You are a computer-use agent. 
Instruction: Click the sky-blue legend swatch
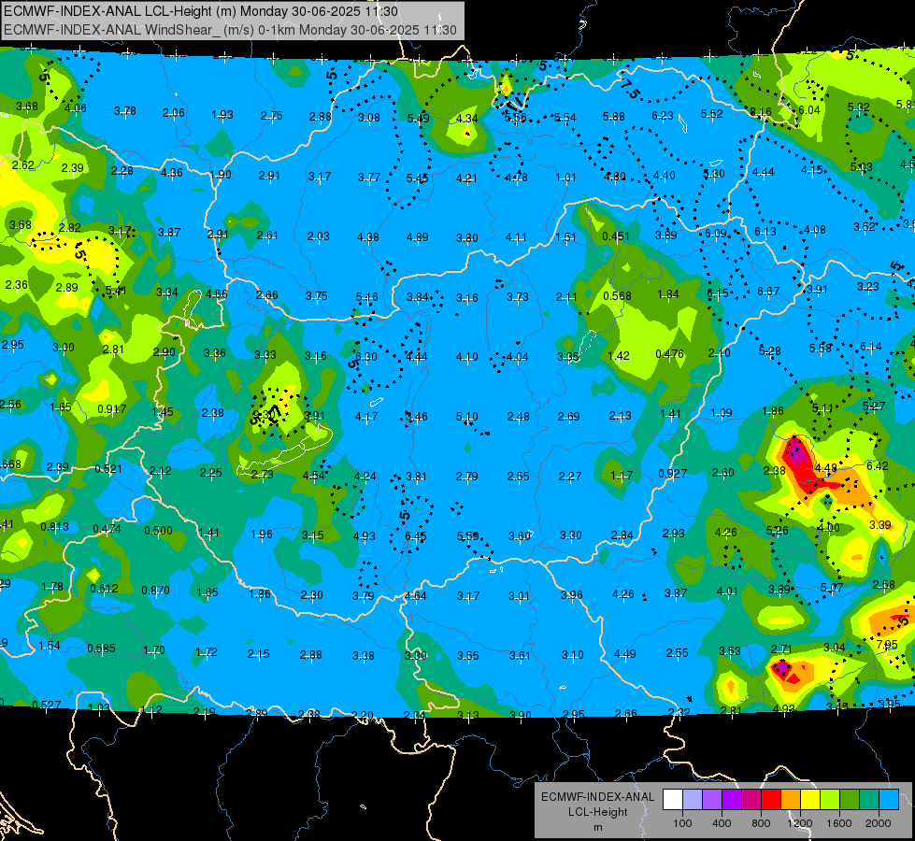pos(889,799)
